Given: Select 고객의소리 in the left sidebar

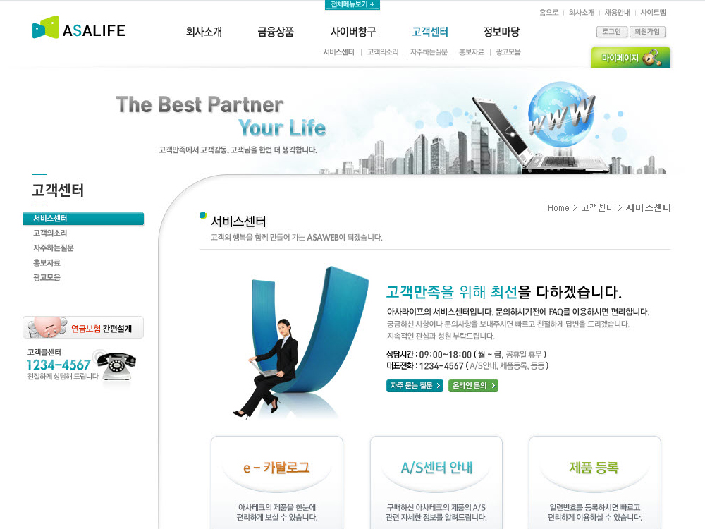Looking at the screenshot, I should [50, 233].
